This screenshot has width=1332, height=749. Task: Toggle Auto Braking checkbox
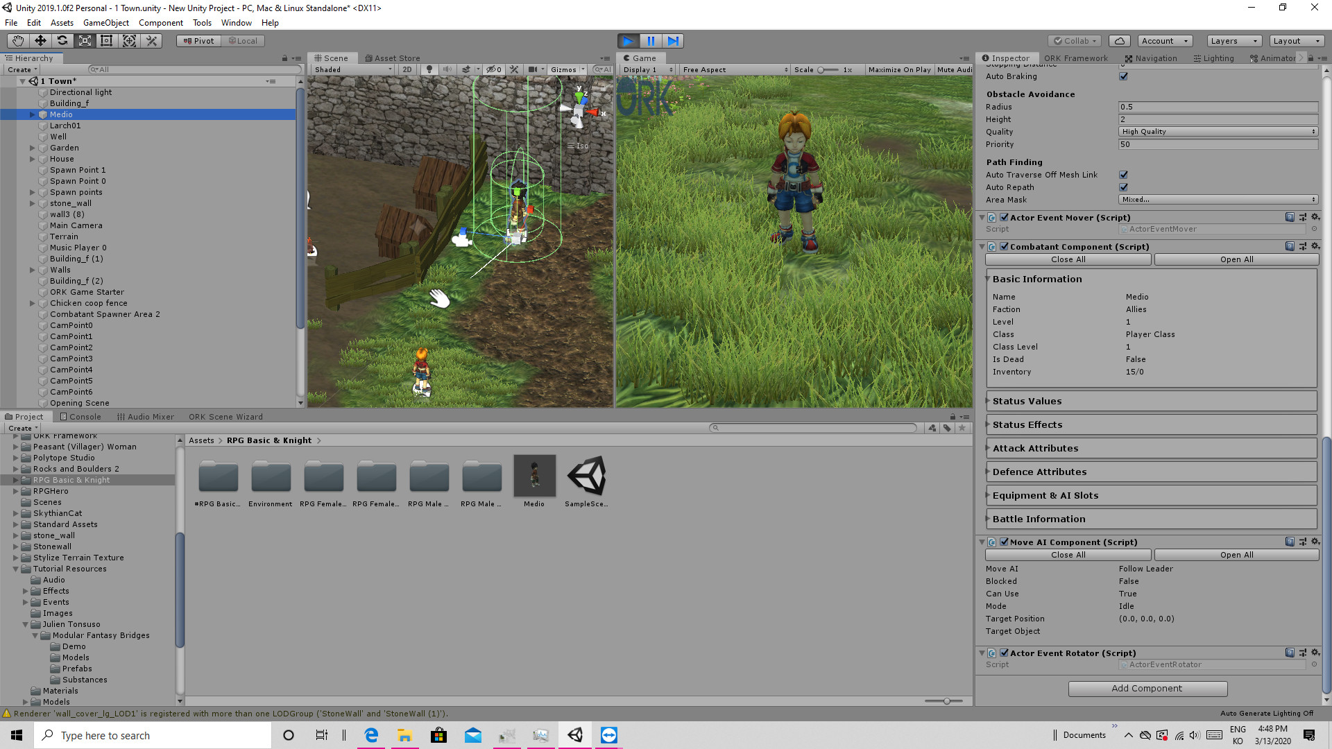point(1123,76)
